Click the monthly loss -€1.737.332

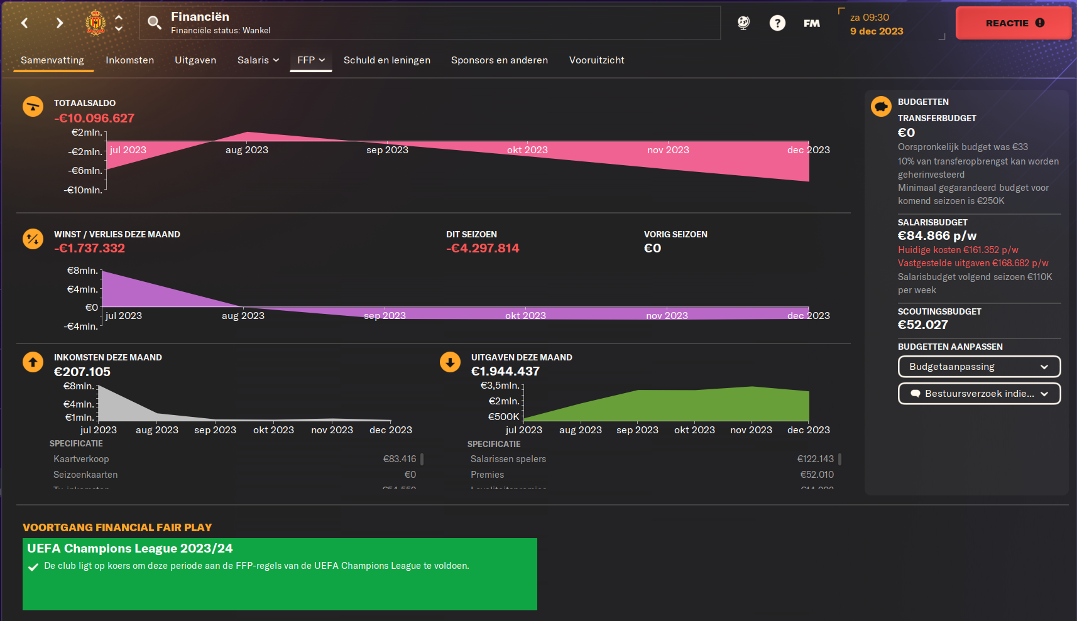(89, 248)
